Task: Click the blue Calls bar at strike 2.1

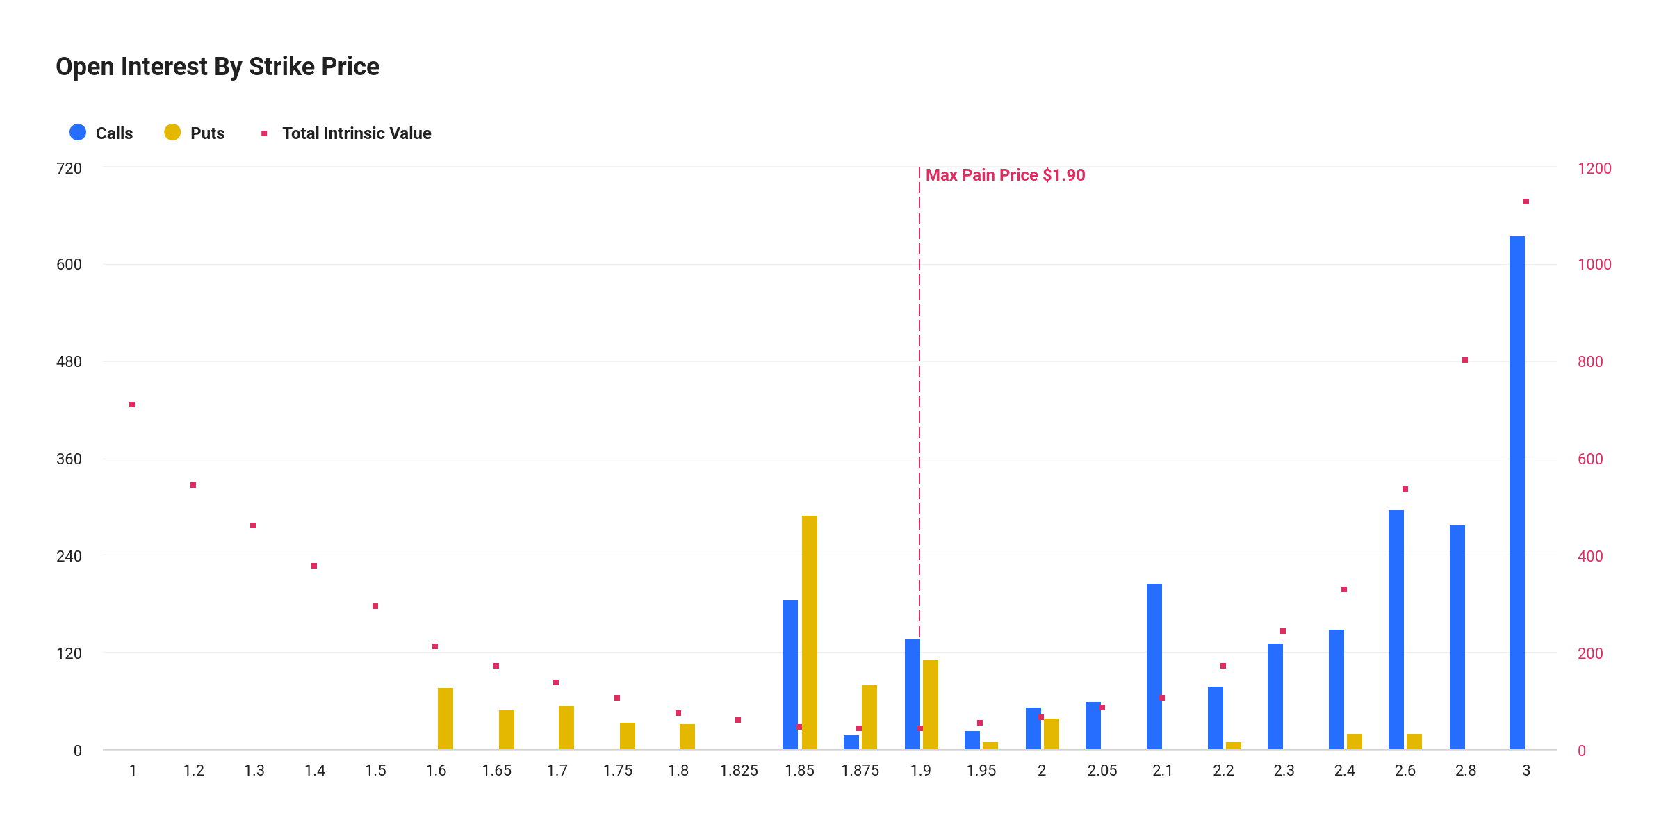Action: (1154, 666)
